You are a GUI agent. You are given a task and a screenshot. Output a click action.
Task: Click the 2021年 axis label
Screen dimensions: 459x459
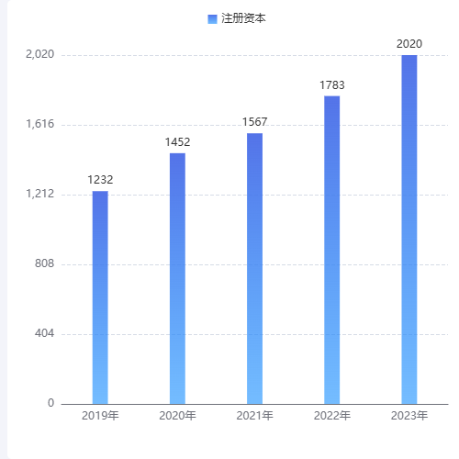point(255,416)
